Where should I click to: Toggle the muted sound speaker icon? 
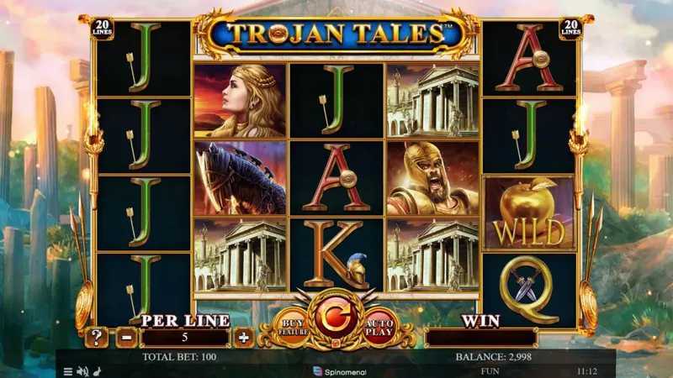(x=82, y=371)
